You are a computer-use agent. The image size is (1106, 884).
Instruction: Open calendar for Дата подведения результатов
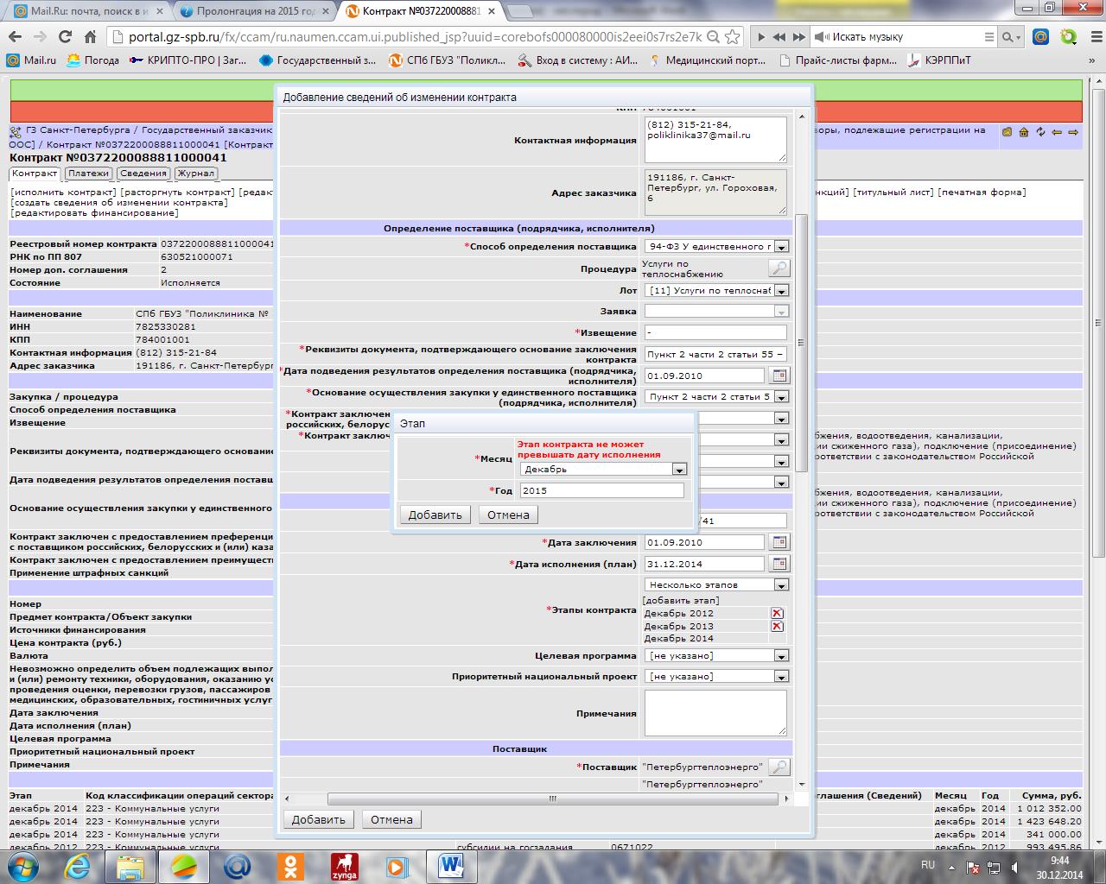coord(779,376)
